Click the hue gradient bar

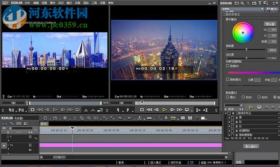254,73
